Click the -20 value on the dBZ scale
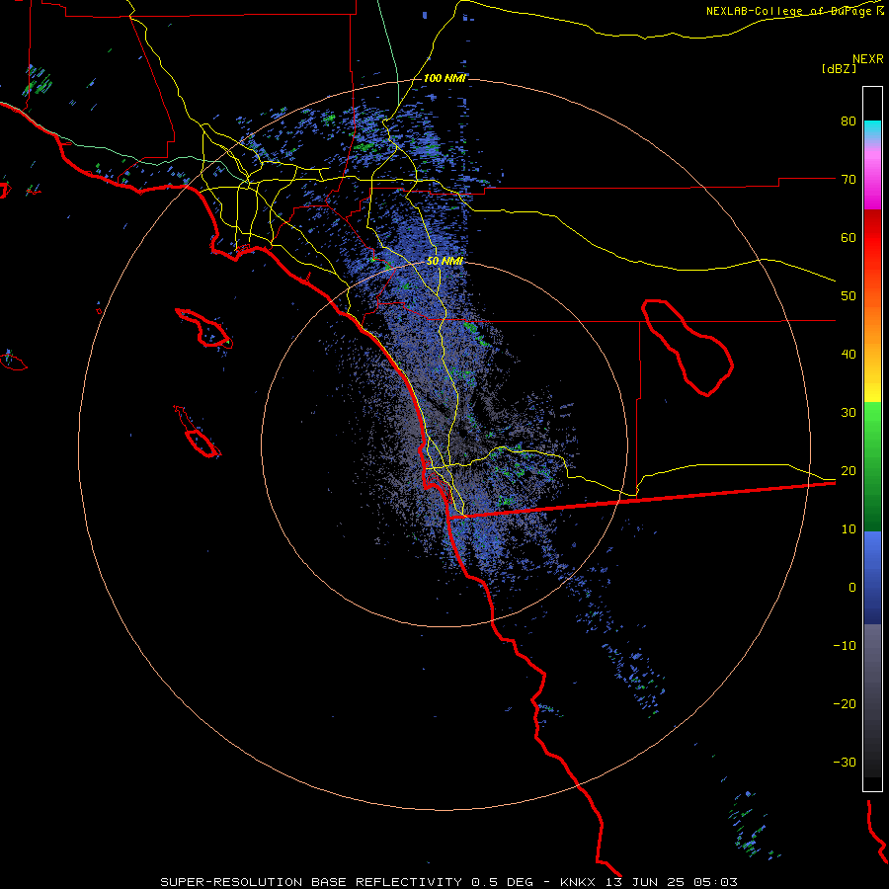The image size is (889, 889). [845, 704]
